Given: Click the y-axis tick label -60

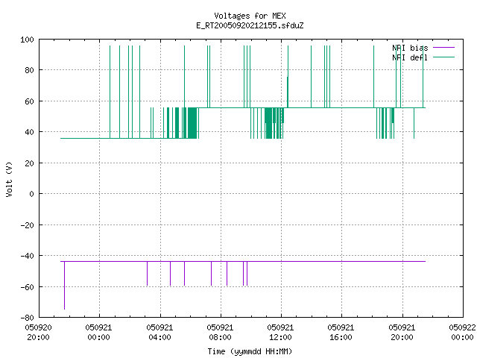Looking at the screenshot, I should 27,286.
